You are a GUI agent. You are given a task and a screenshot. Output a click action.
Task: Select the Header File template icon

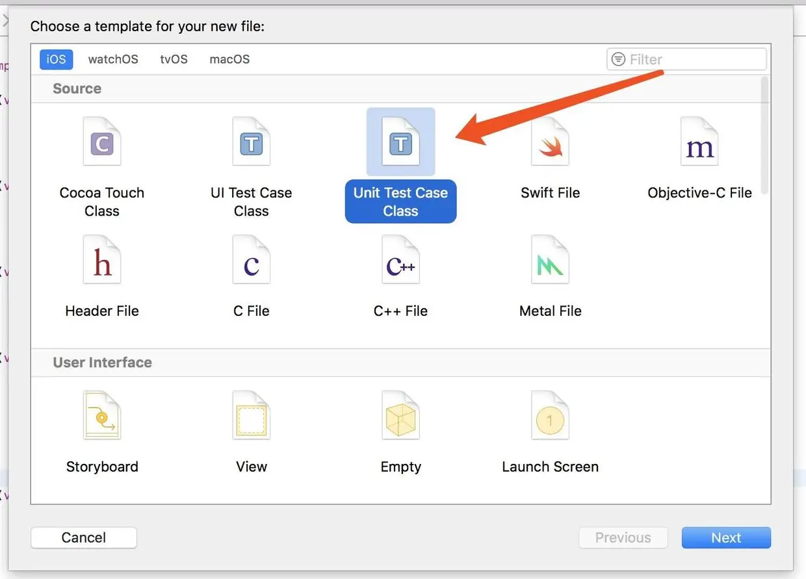click(102, 260)
